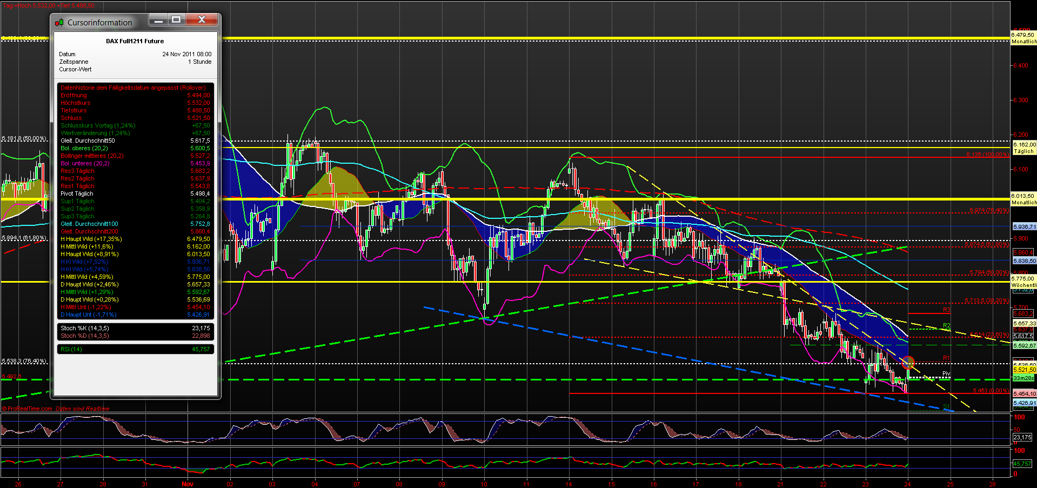Click the Res3 Täglich resistance entry
The height and width of the screenshot is (488, 1037).
click(77, 171)
